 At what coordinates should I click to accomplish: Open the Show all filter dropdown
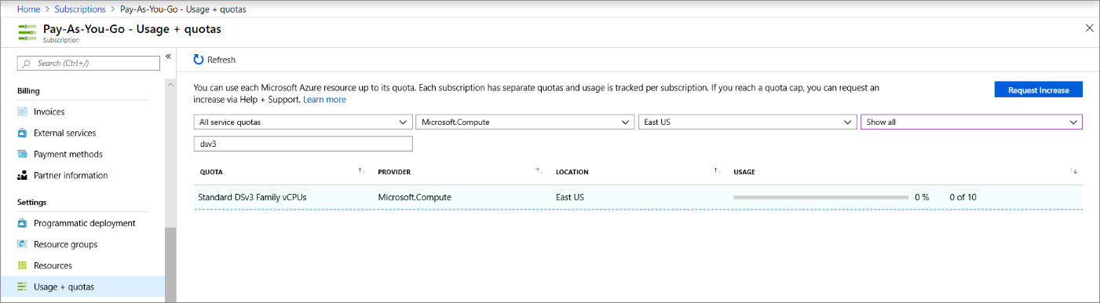point(971,122)
